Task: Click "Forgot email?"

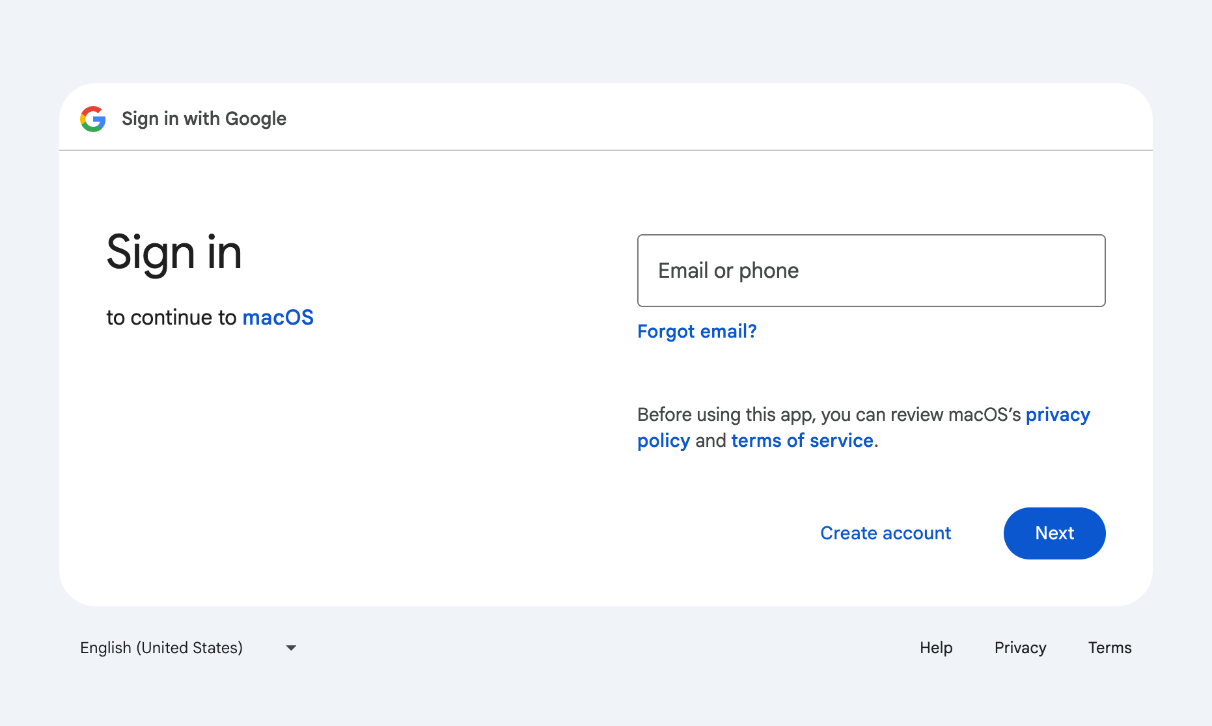Action: (696, 331)
